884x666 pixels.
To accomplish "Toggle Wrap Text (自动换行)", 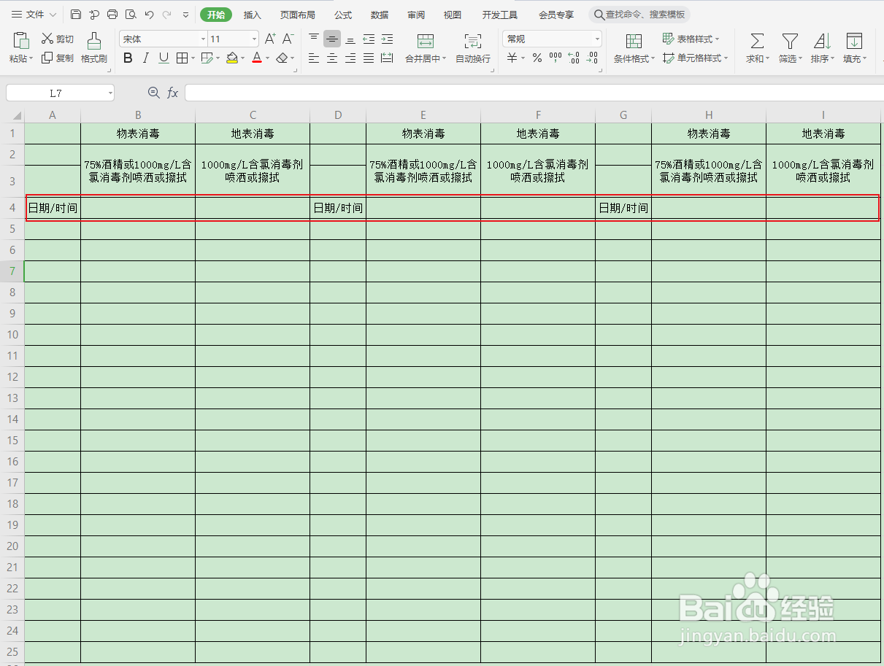I will pyautogui.click(x=473, y=48).
